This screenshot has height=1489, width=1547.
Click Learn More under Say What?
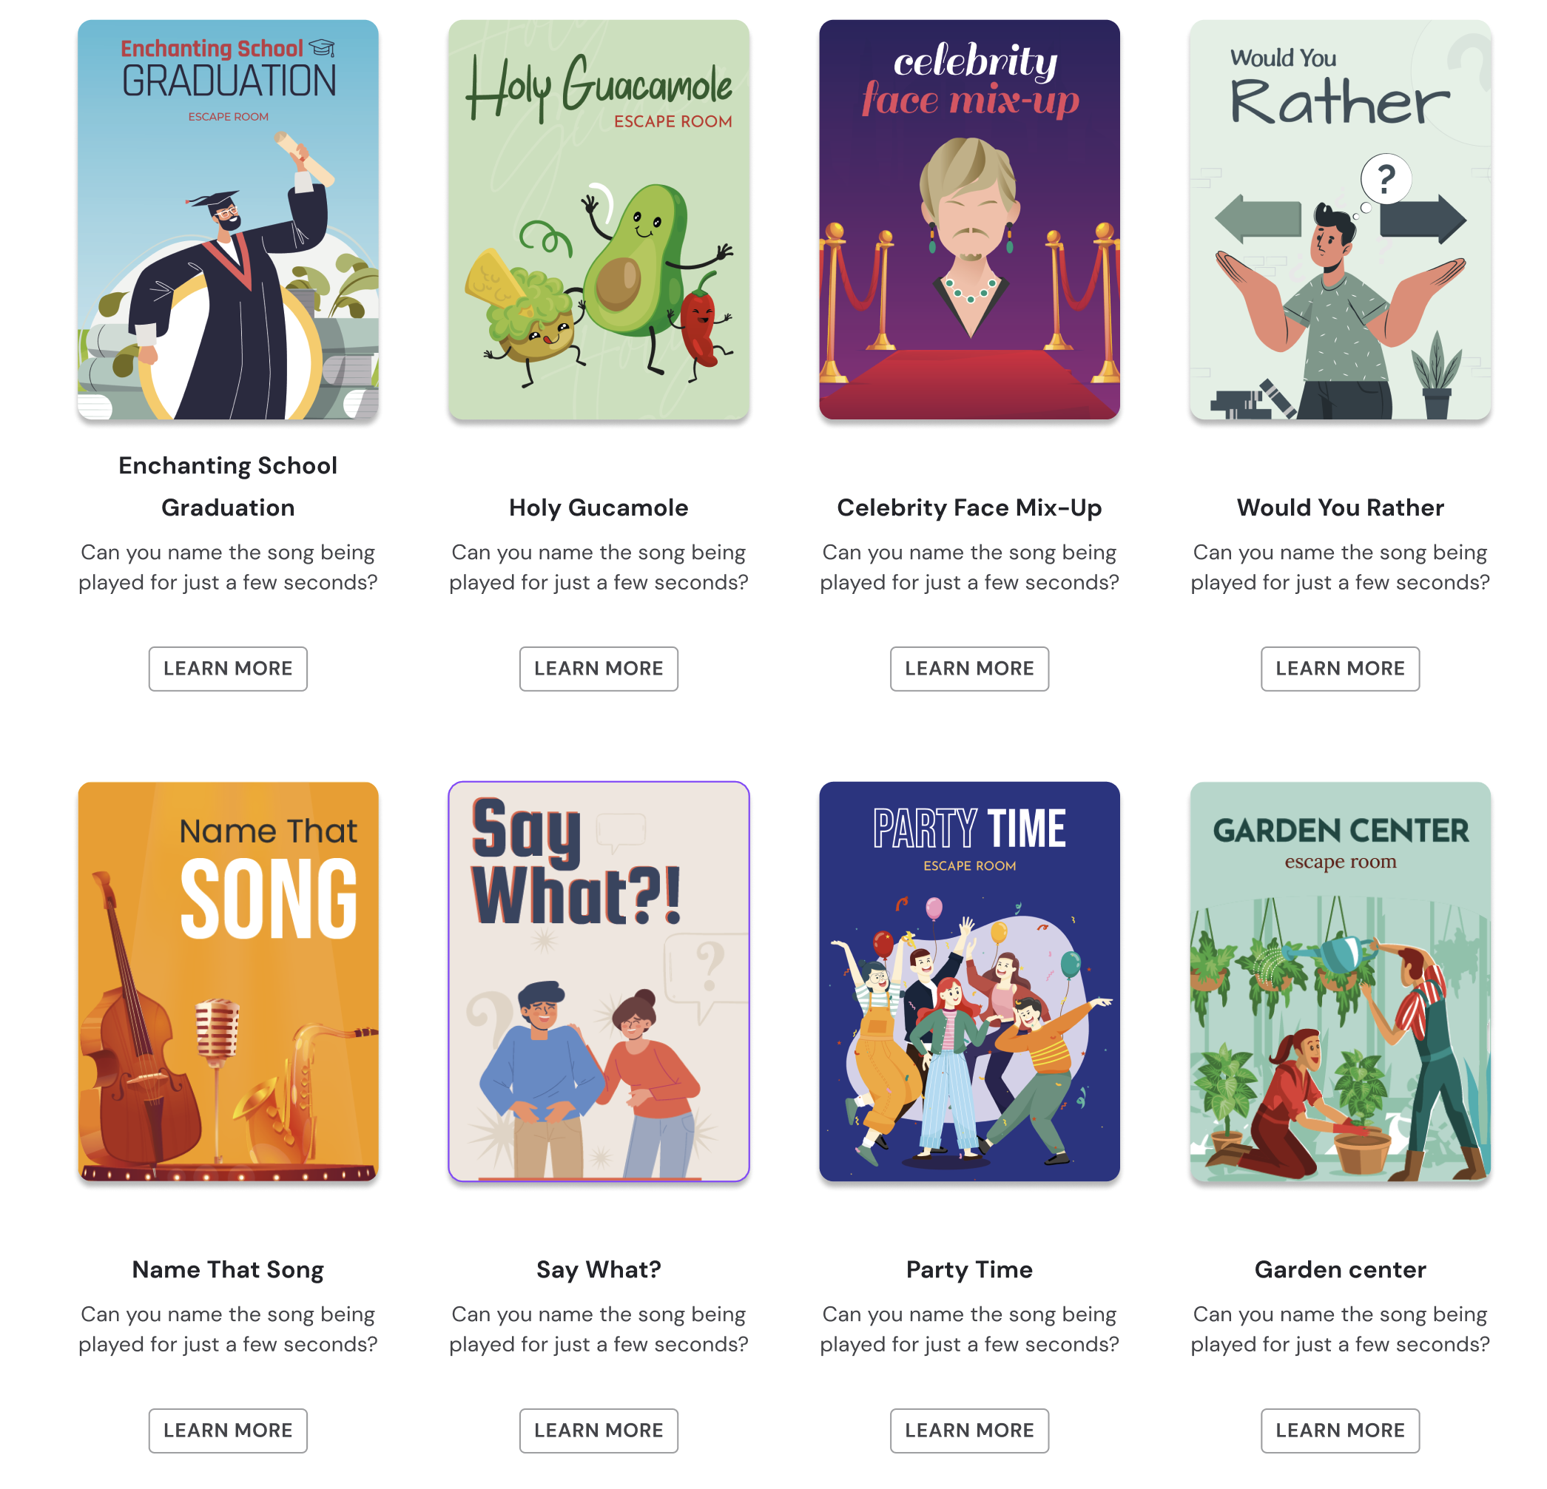[x=599, y=1431]
